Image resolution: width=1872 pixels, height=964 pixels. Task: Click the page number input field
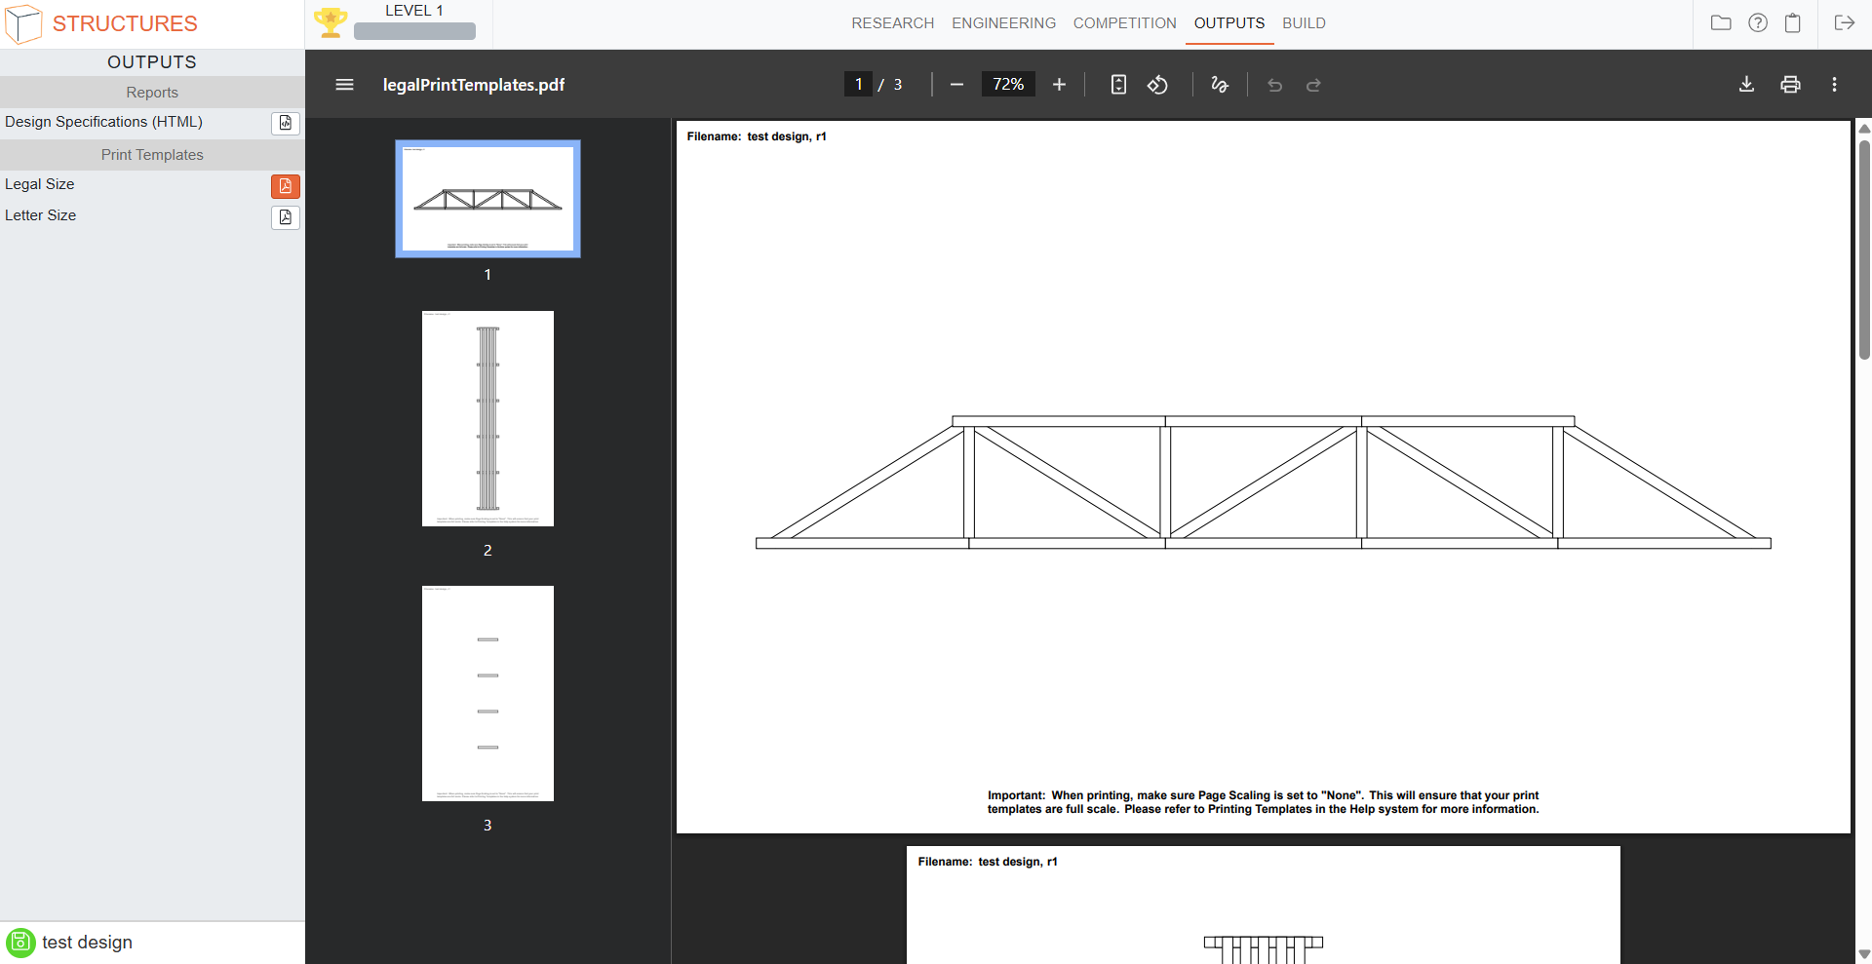858,85
